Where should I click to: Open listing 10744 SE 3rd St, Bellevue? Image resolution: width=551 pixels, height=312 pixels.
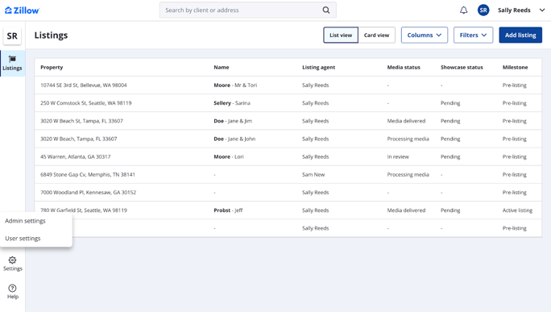[84, 85]
